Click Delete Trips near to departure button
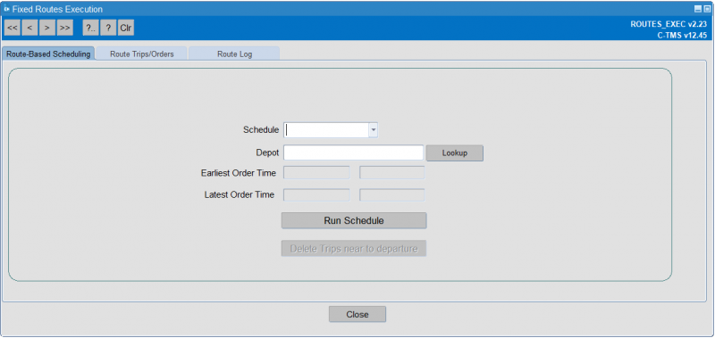 [x=354, y=249]
